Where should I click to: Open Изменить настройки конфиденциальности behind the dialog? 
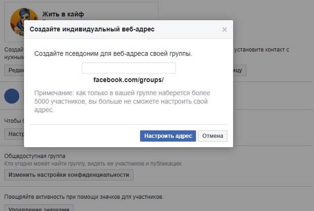[x=69, y=175]
